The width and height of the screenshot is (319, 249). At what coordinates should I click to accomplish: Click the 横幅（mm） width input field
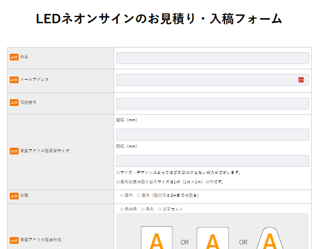pyautogui.click(x=212, y=161)
